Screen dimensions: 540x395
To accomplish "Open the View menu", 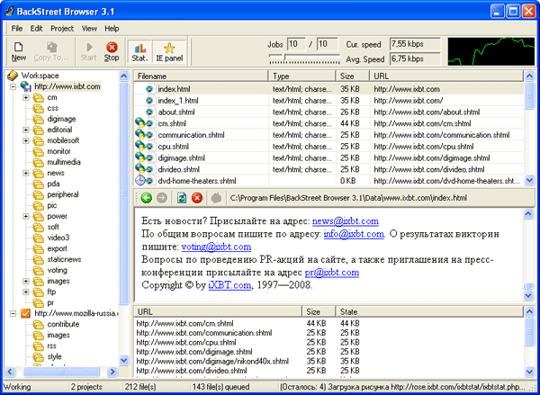I will [89, 28].
